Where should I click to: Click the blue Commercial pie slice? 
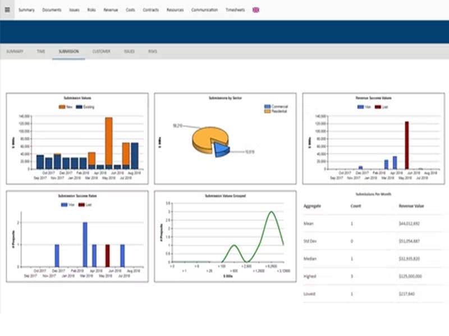click(221, 148)
